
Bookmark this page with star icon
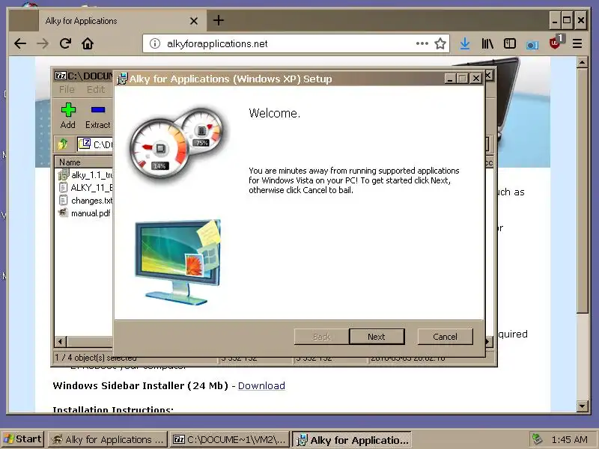pyautogui.click(x=440, y=43)
